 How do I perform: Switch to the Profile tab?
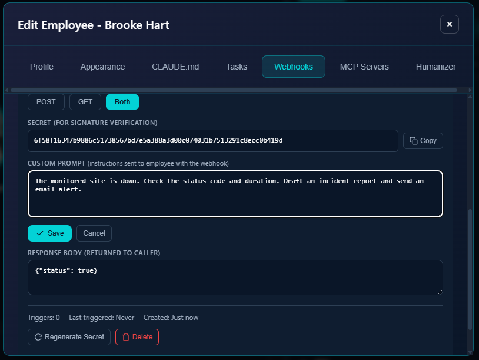pos(41,67)
